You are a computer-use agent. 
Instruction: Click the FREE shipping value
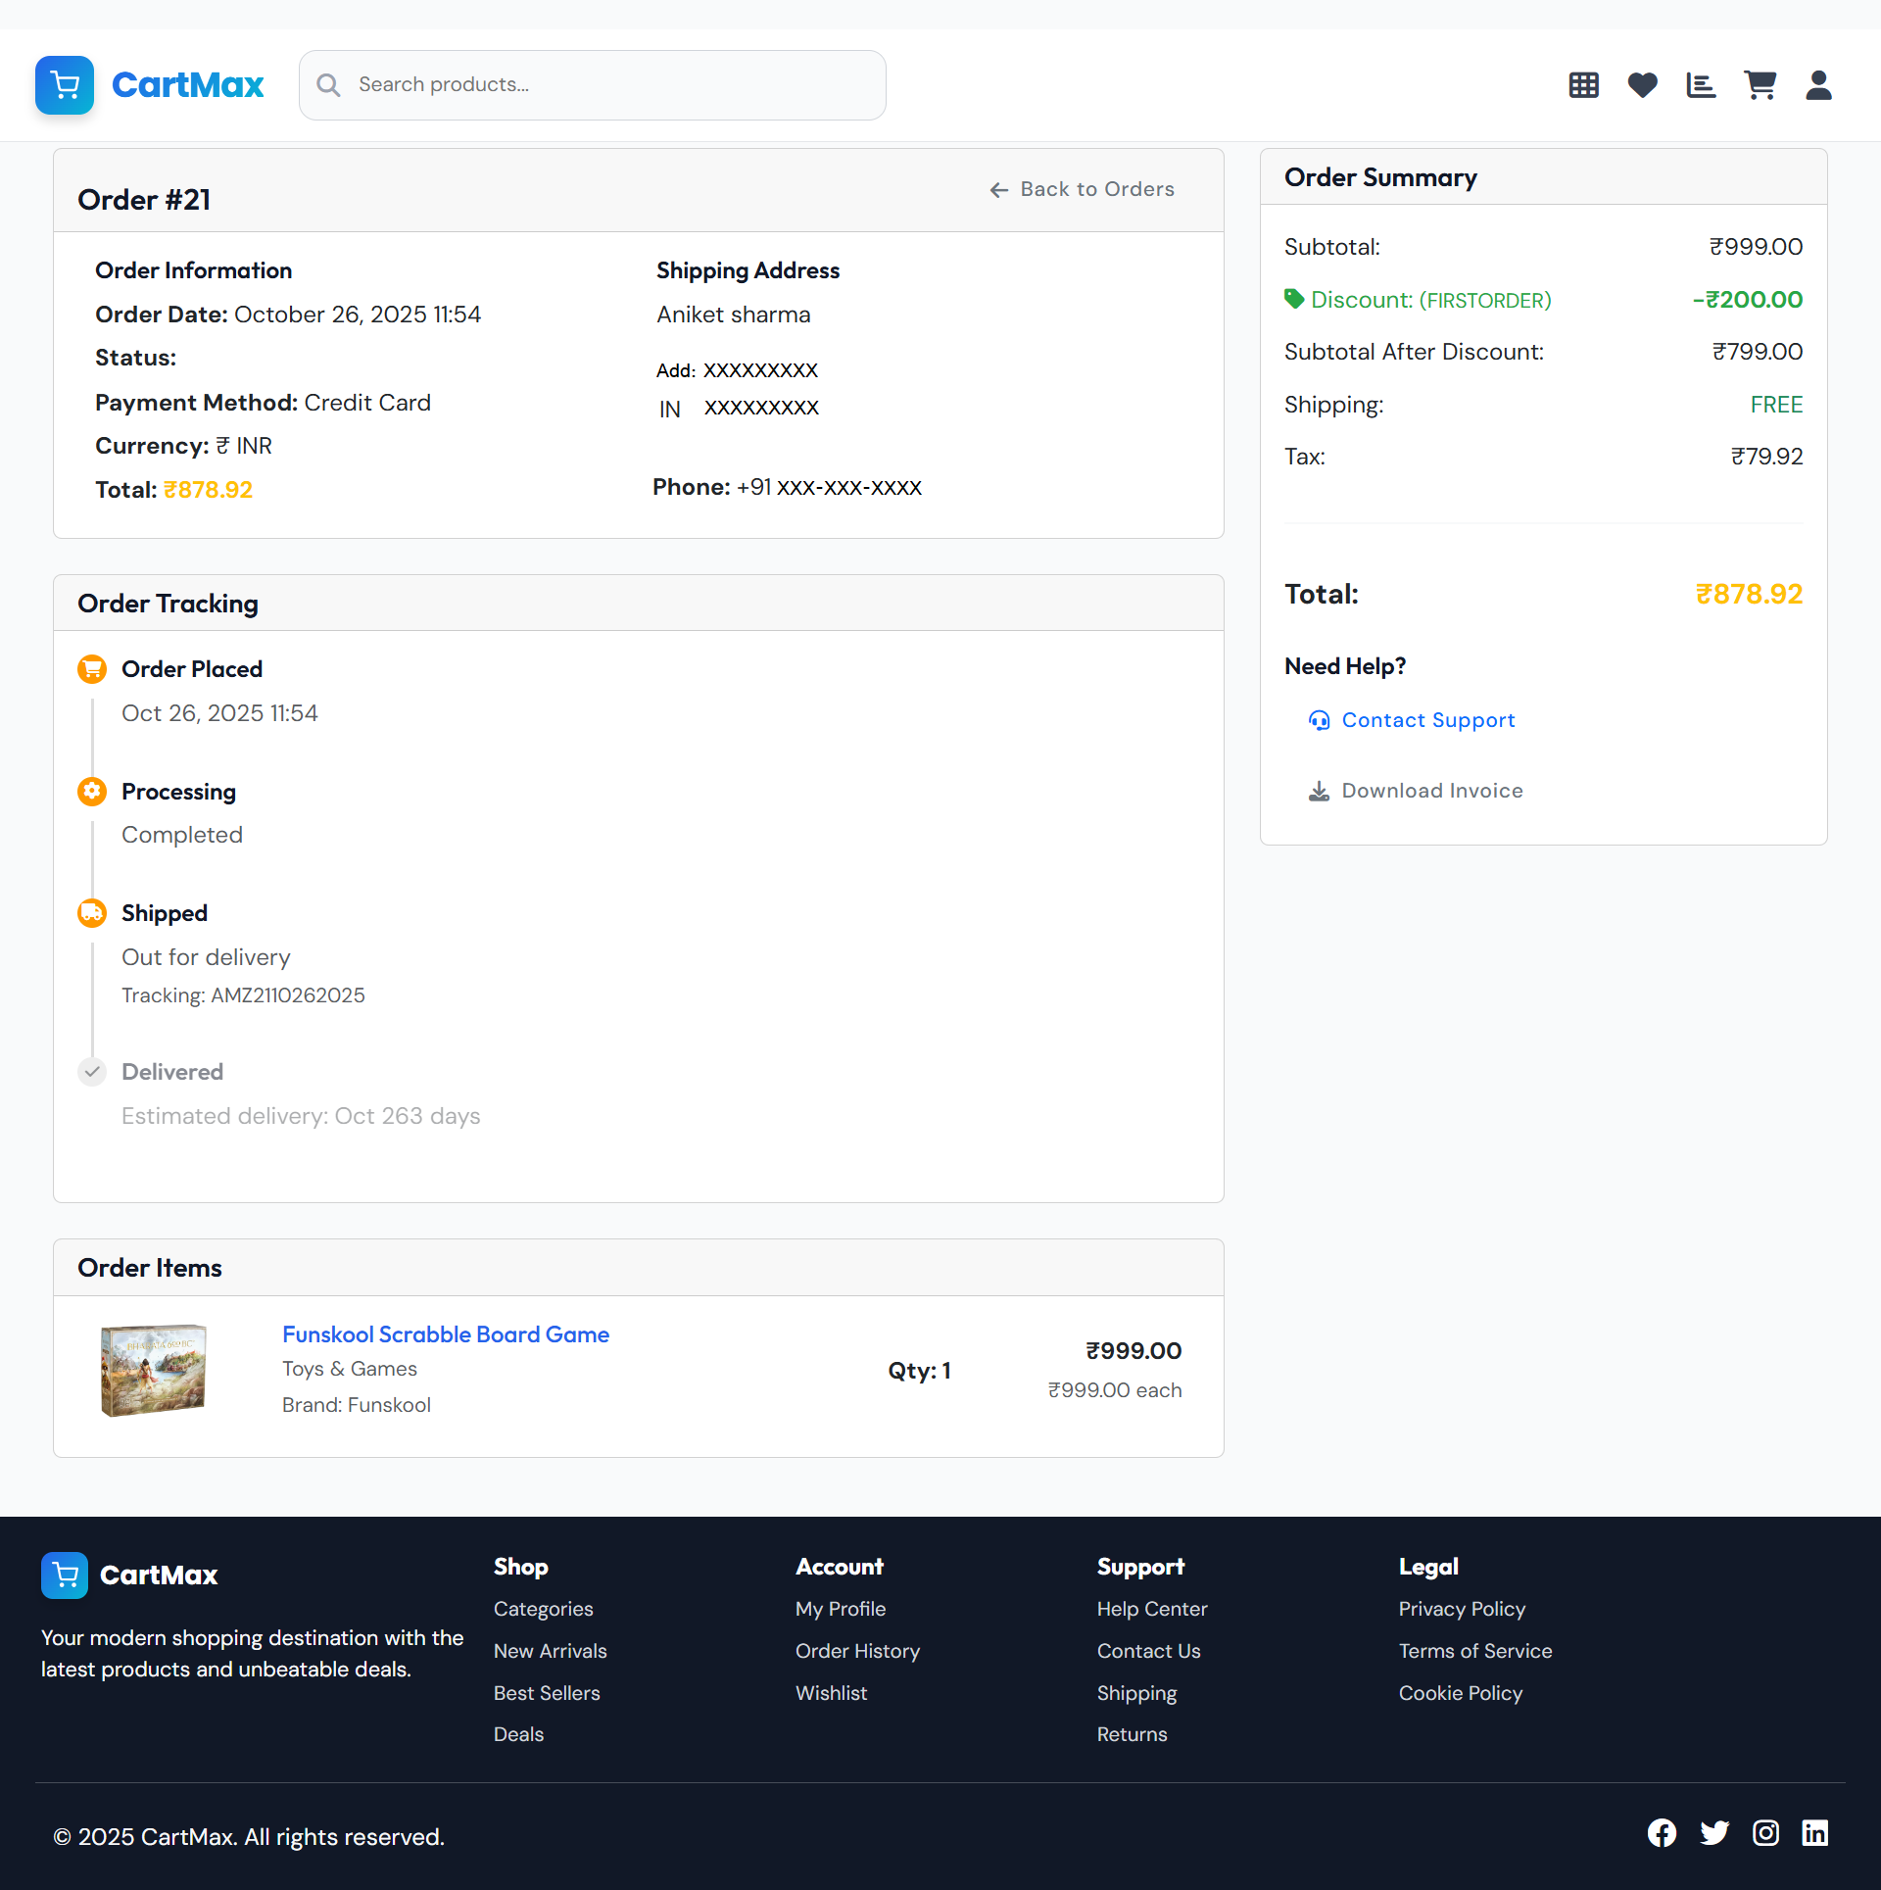click(1776, 406)
